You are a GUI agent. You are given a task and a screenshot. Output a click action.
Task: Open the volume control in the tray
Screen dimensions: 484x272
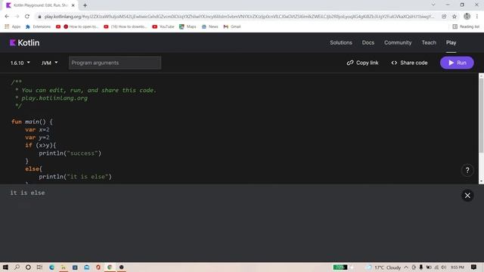click(444, 267)
